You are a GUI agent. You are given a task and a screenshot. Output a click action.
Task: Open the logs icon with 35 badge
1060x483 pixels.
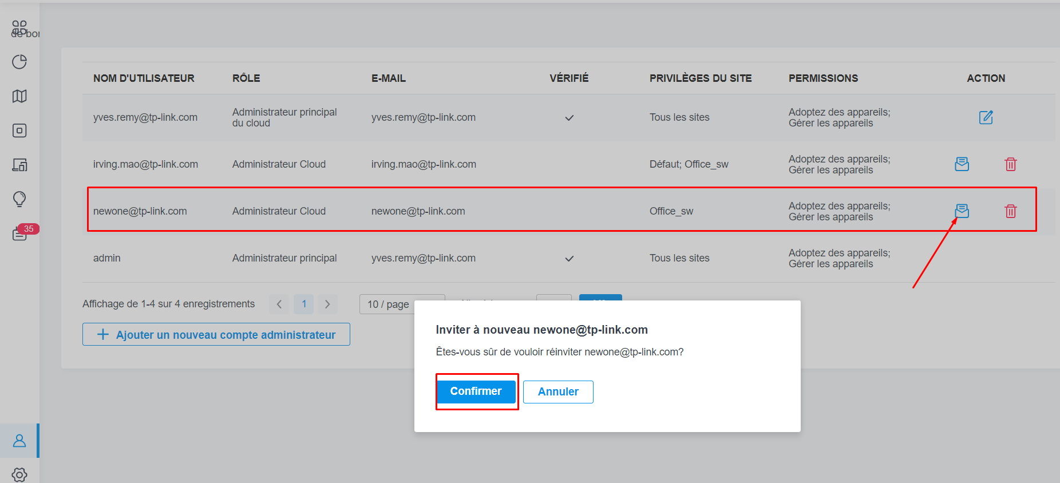click(x=19, y=233)
